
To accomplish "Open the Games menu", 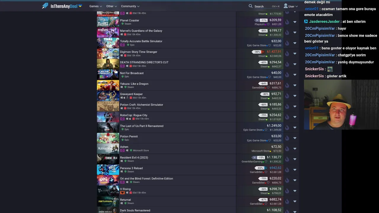I will (96, 6).
